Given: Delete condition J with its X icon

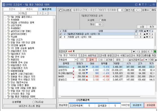Looking at the screenshot, I should click(x=141, y=34).
